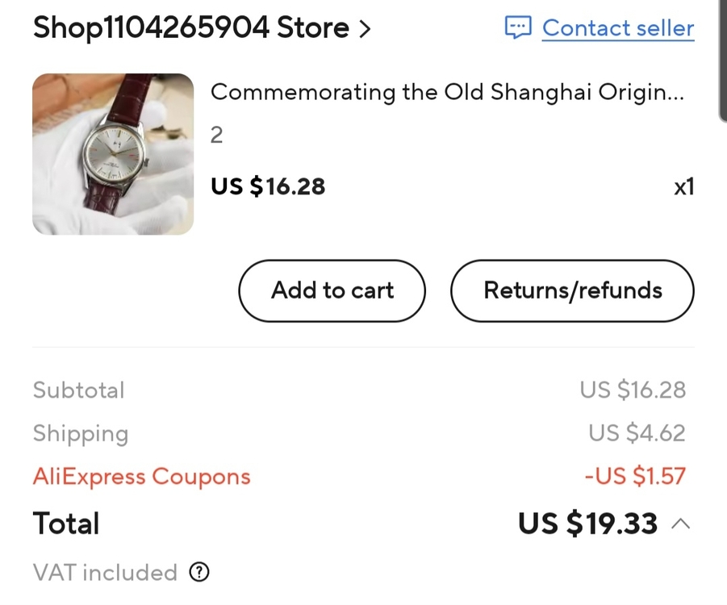The width and height of the screenshot is (727, 605).
Task: Click the arrow next to Shop1104265904 Store
Action: [365, 28]
